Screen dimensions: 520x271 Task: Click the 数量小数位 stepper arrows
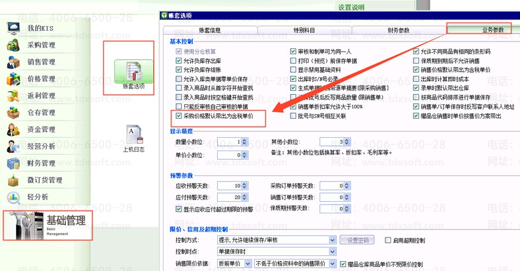[244, 142]
